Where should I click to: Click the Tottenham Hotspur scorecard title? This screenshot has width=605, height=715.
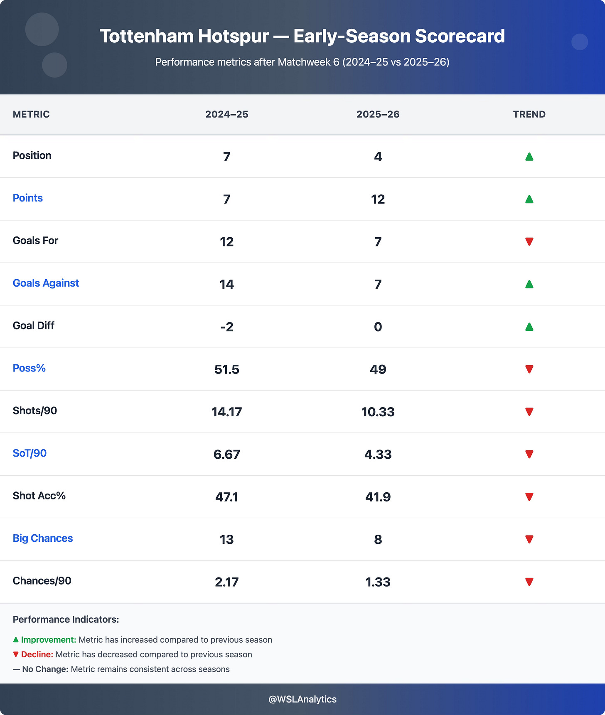click(302, 36)
